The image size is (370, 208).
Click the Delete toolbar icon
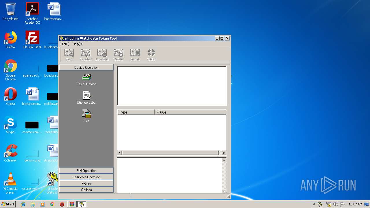118,55
